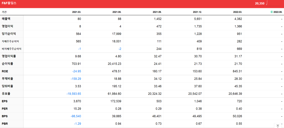Select the F&F홀딩스 company title
The image size is (284, 128).
click(9, 3)
